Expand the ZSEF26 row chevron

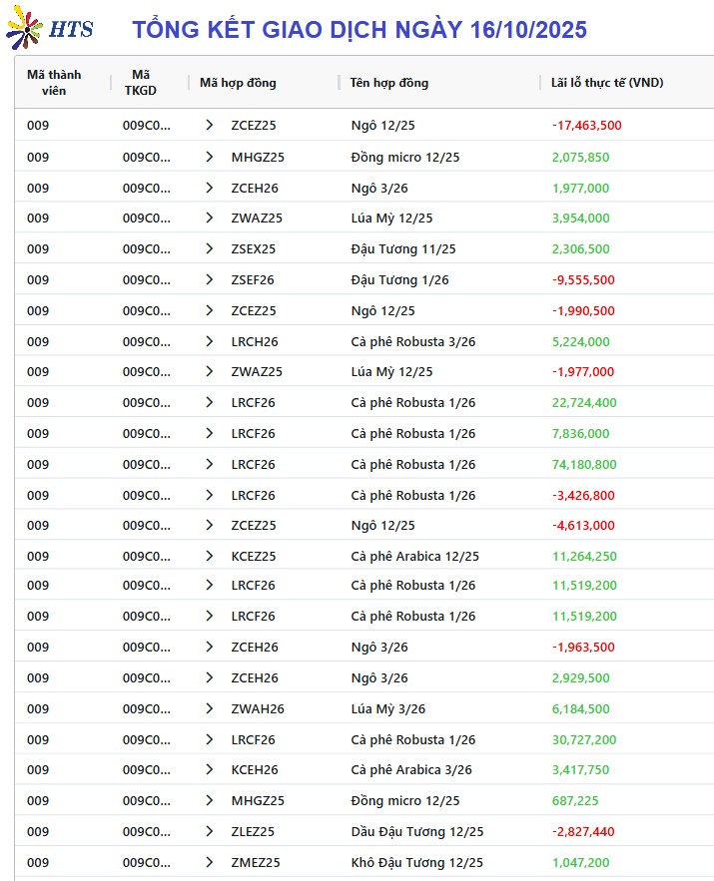click(x=210, y=280)
